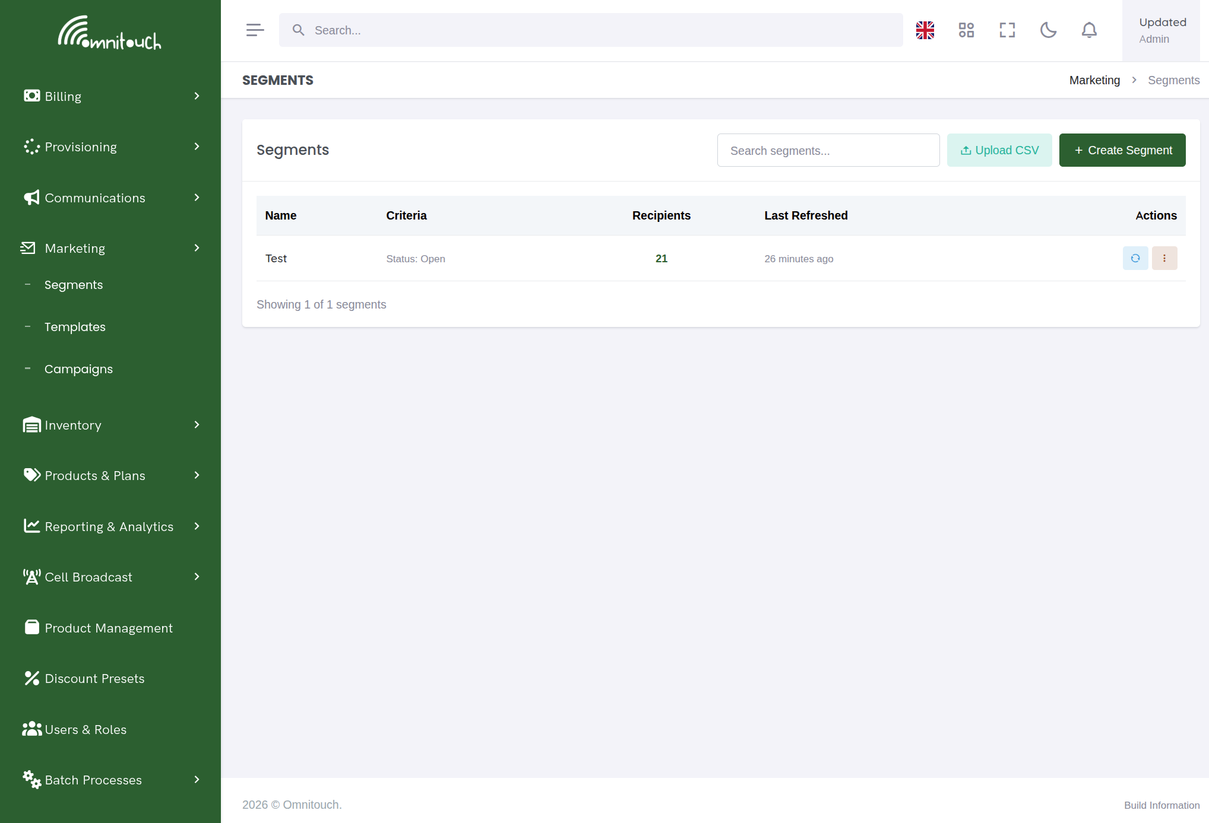Open Product Management in the sidebar
Viewport: 1209px width, 823px height.
pos(109,628)
